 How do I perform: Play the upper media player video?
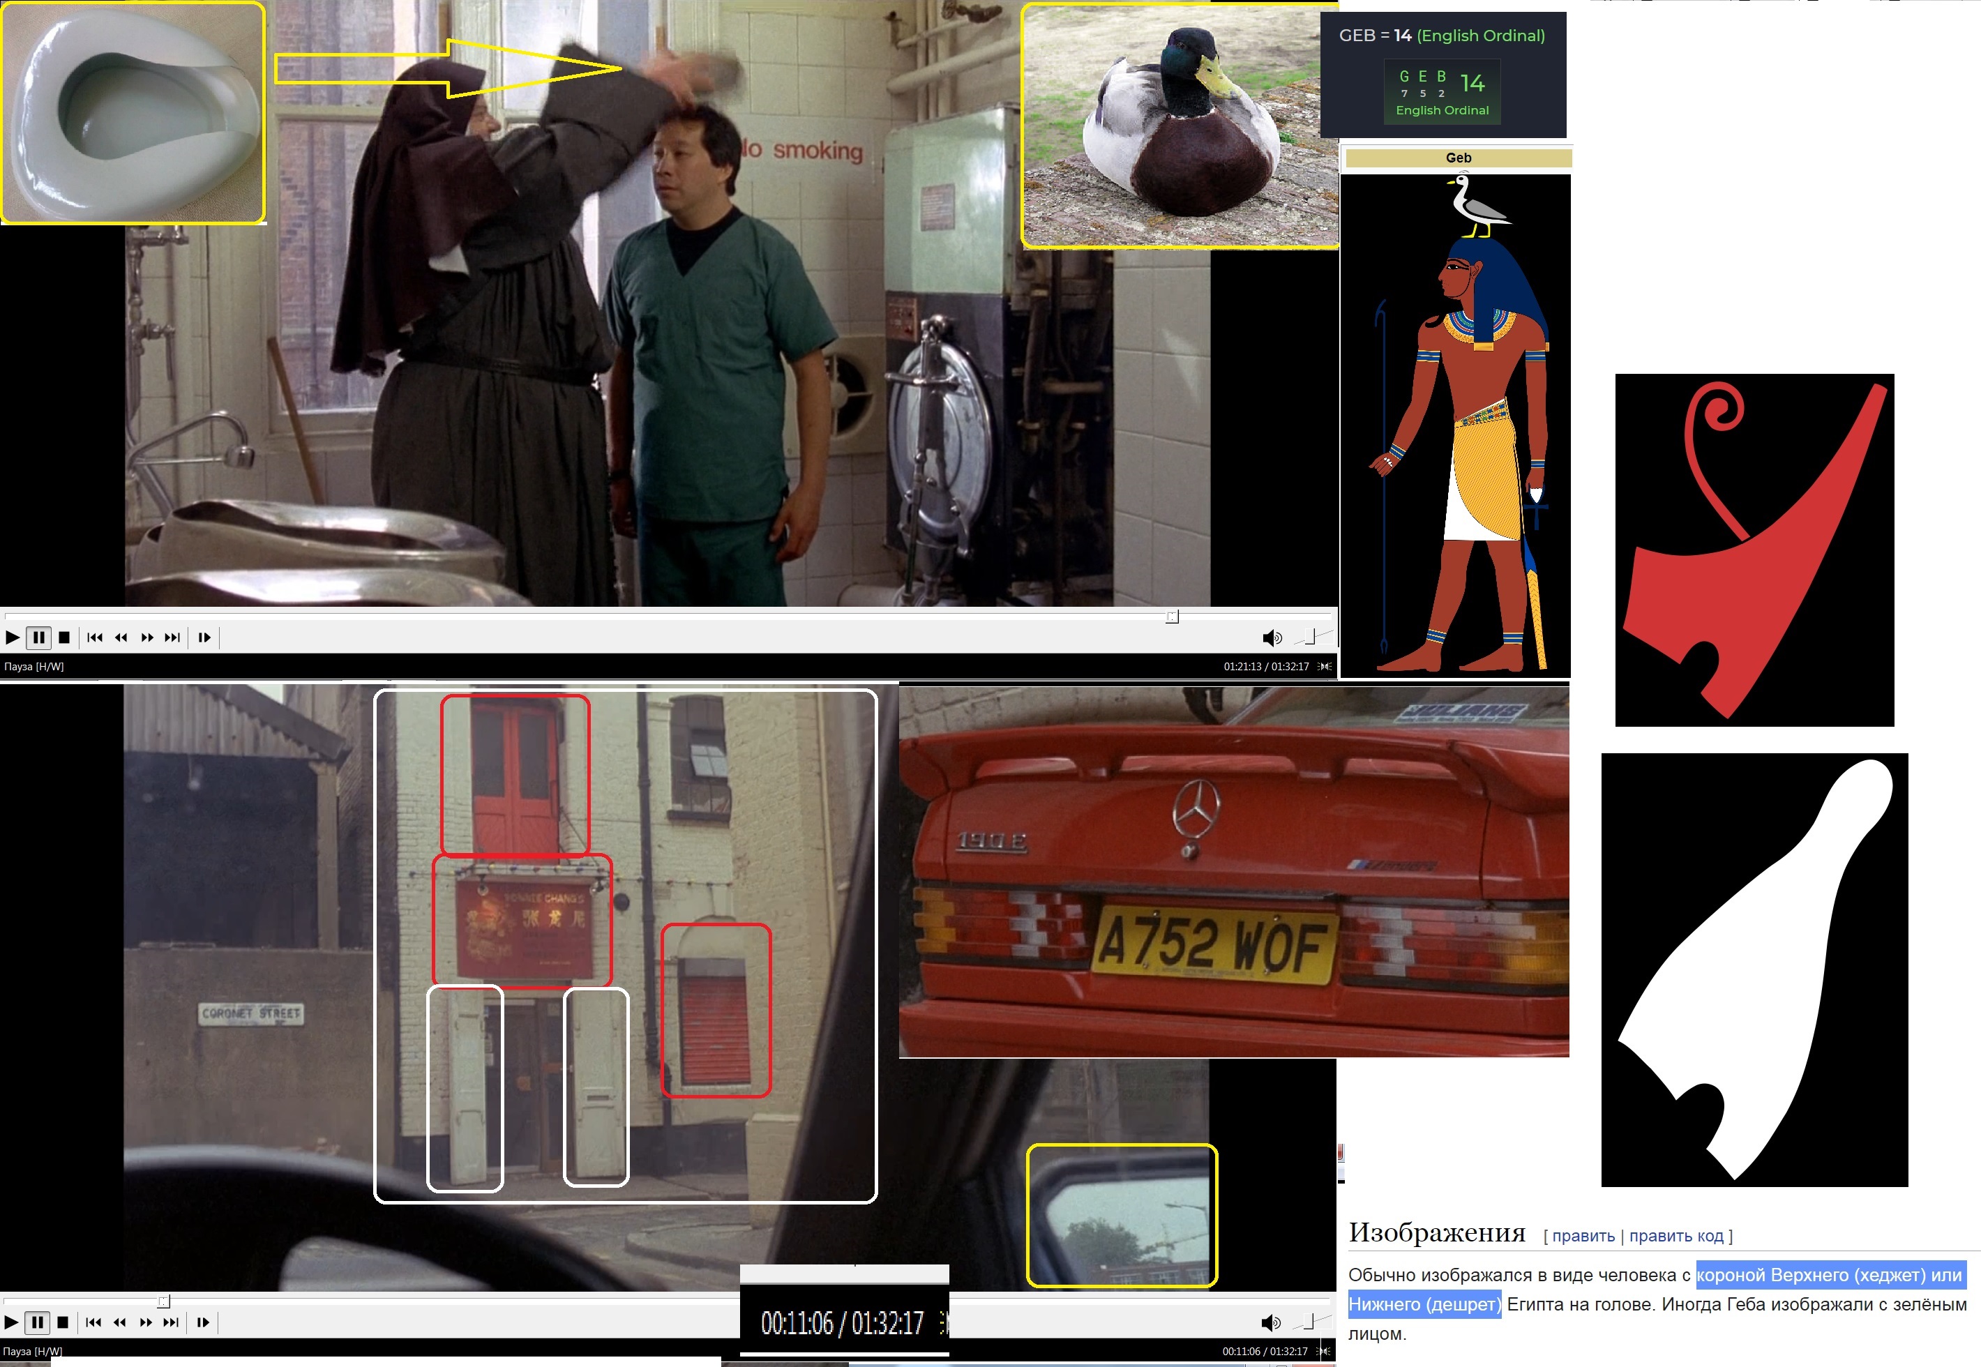tap(12, 637)
